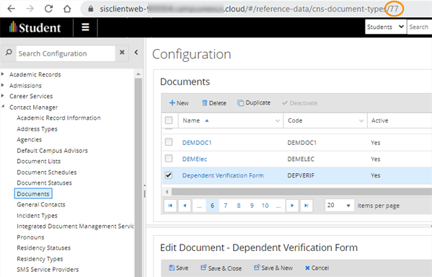Screen dimensions: 432x277
Task: Go to page 9
Action: [252, 206]
